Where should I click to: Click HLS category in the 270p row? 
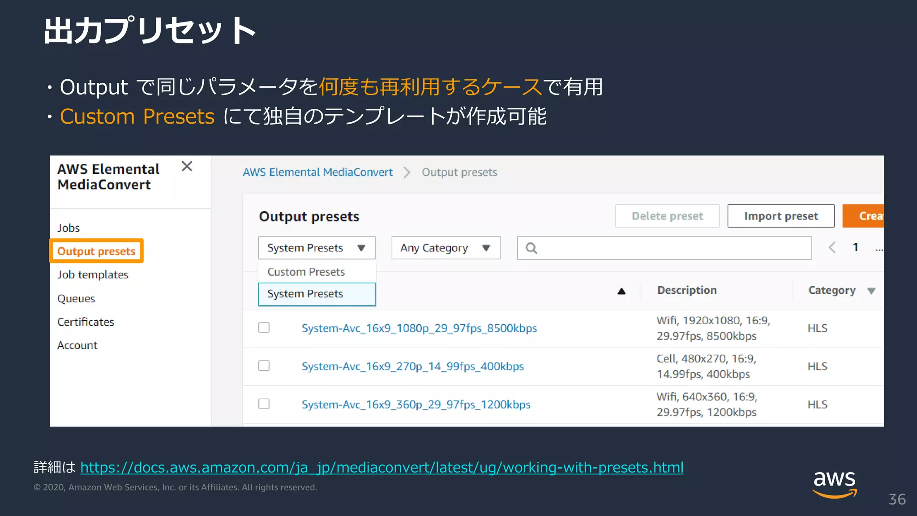[817, 366]
